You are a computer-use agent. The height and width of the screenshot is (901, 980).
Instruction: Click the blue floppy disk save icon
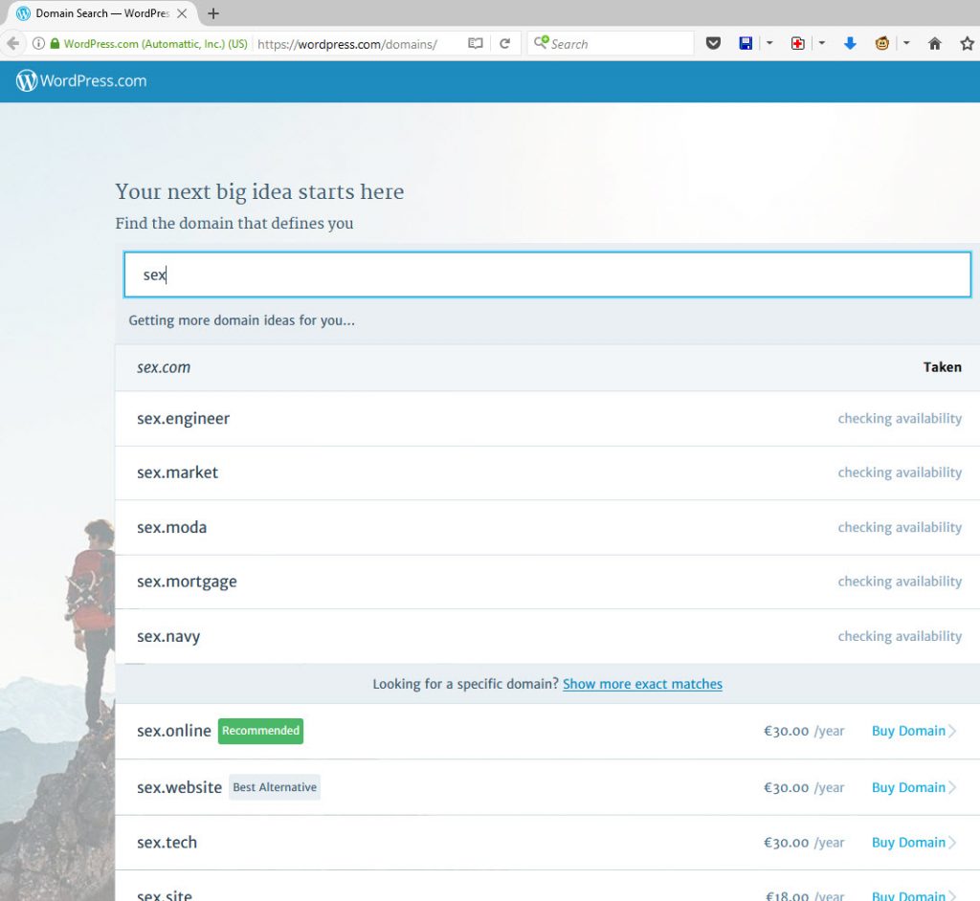(x=746, y=43)
